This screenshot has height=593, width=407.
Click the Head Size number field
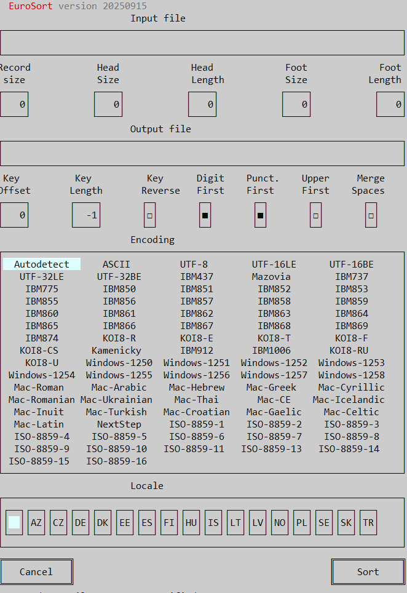click(x=108, y=105)
